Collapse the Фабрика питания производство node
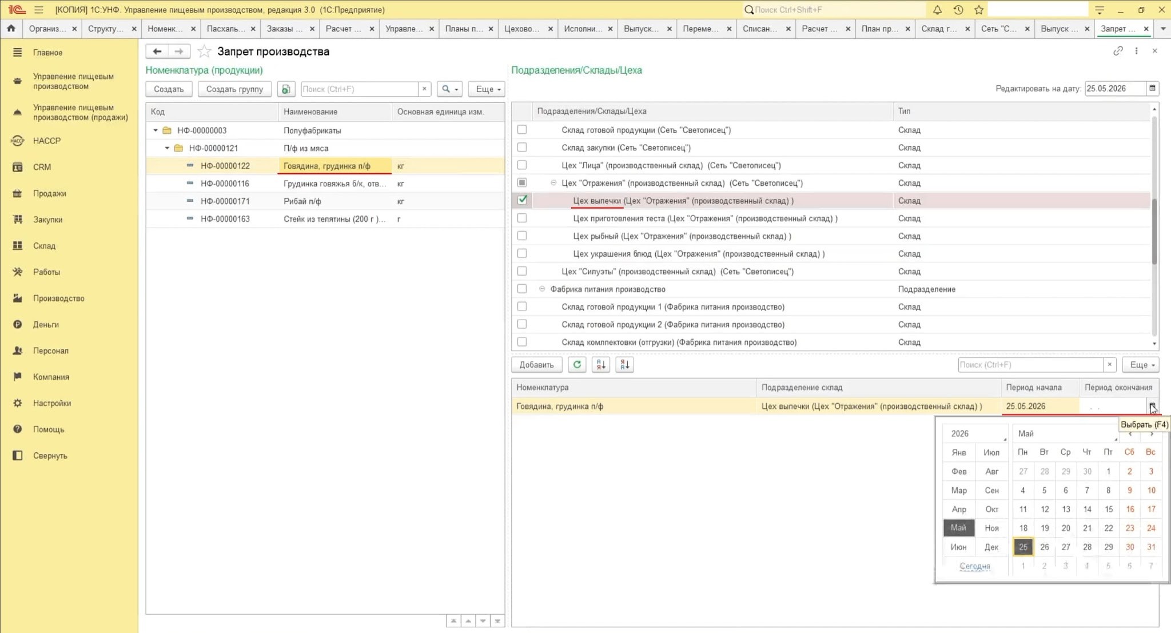Image resolution: width=1171 pixels, height=633 pixels. pos(542,289)
